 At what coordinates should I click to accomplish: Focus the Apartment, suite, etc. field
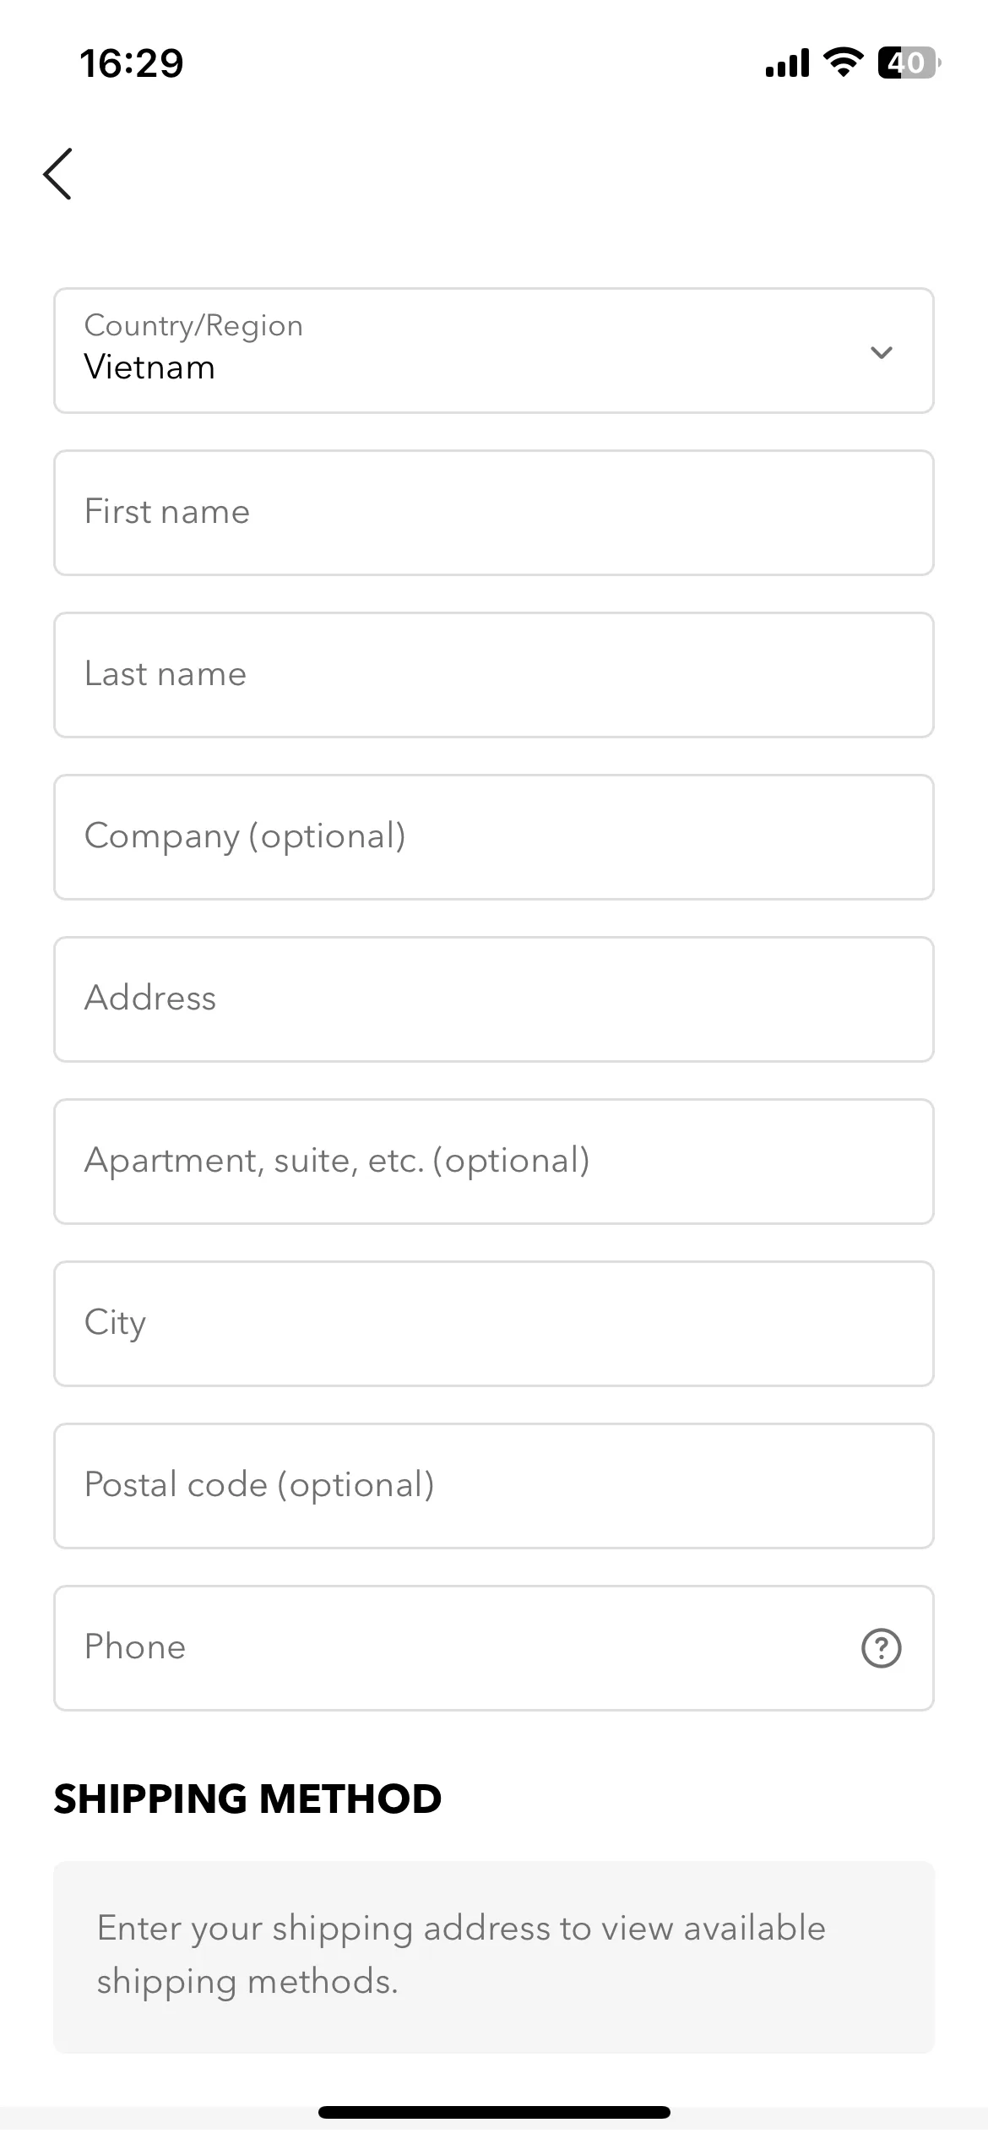tap(494, 1162)
